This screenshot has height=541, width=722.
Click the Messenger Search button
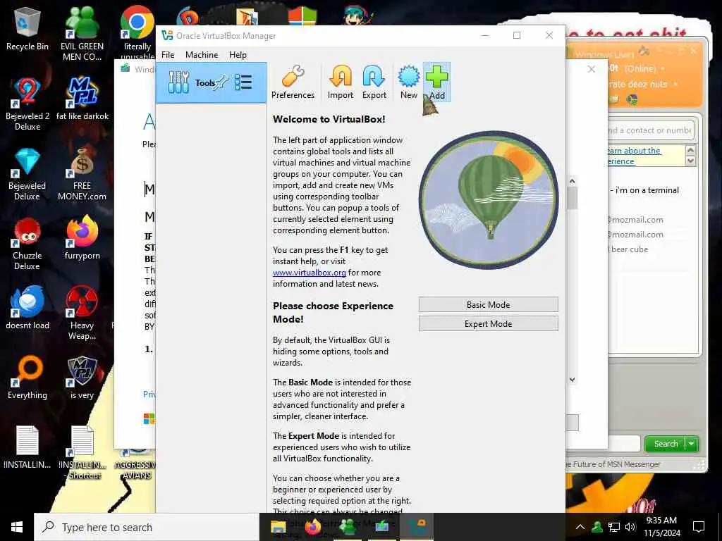(666, 444)
